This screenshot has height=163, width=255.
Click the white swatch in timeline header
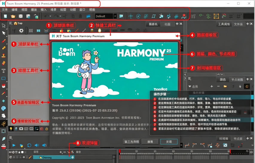click(22, 152)
